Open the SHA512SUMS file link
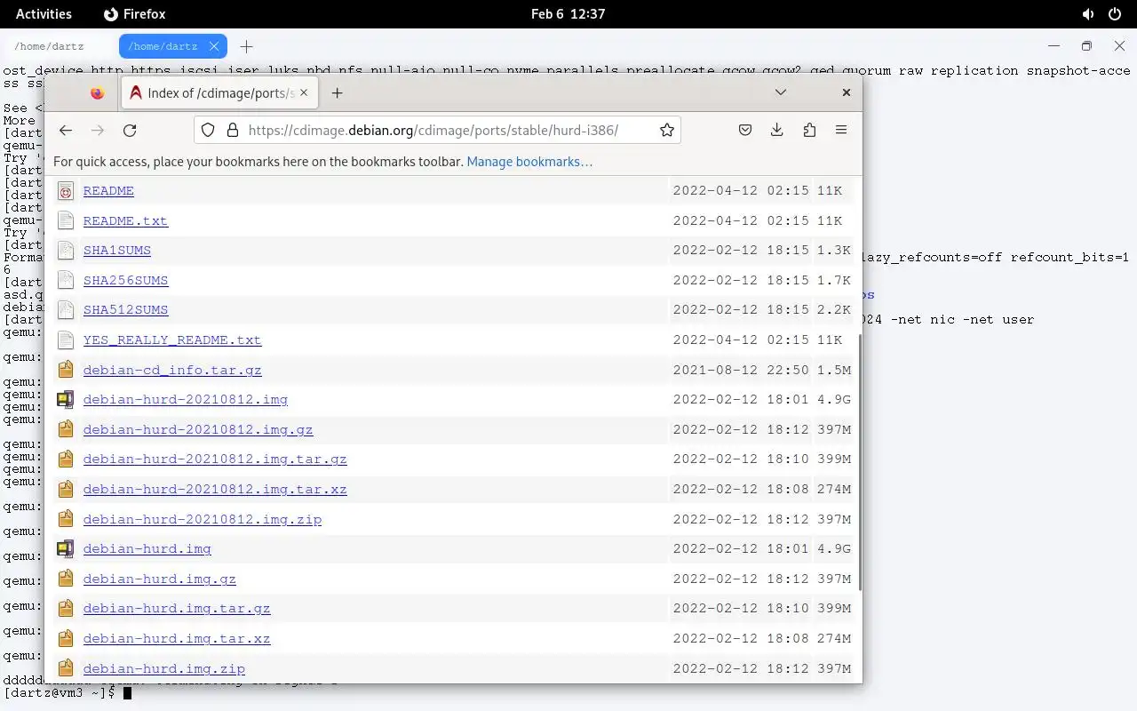This screenshot has height=711, width=1137. [125, 310]
